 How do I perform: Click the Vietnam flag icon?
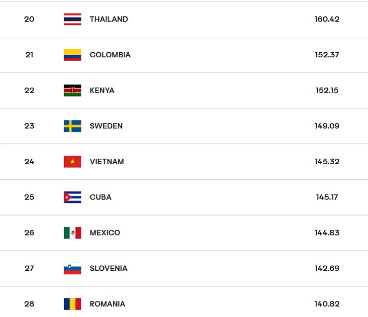coord(73,162)
